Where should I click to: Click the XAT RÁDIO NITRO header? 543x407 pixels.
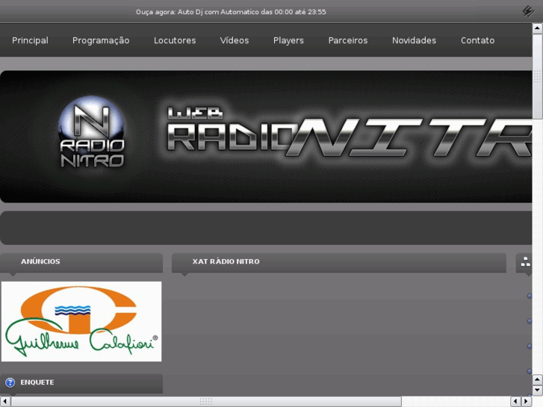click(x=338, y=262)
